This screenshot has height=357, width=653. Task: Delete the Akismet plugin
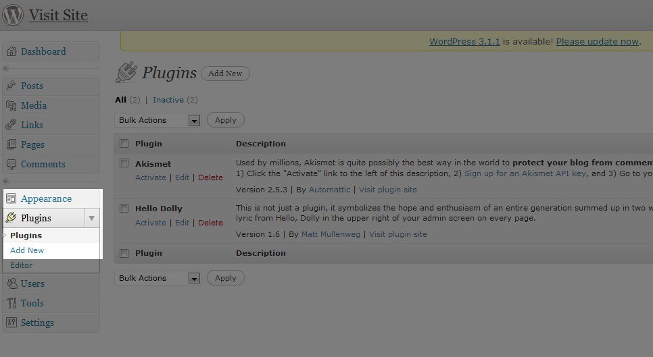[210, 177]
